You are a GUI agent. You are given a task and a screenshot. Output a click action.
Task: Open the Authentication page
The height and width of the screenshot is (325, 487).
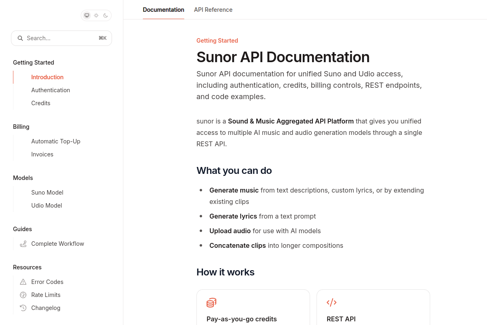point(51,90)
